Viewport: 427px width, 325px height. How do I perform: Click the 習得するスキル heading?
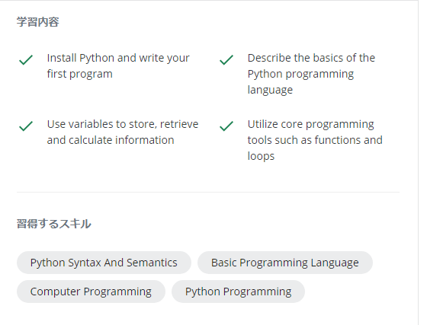(54, 224)
